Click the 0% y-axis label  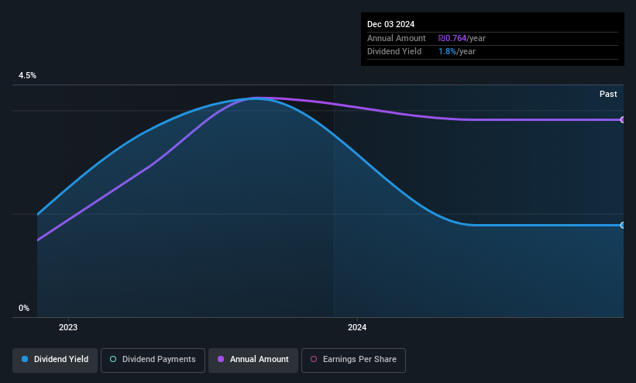24,308
